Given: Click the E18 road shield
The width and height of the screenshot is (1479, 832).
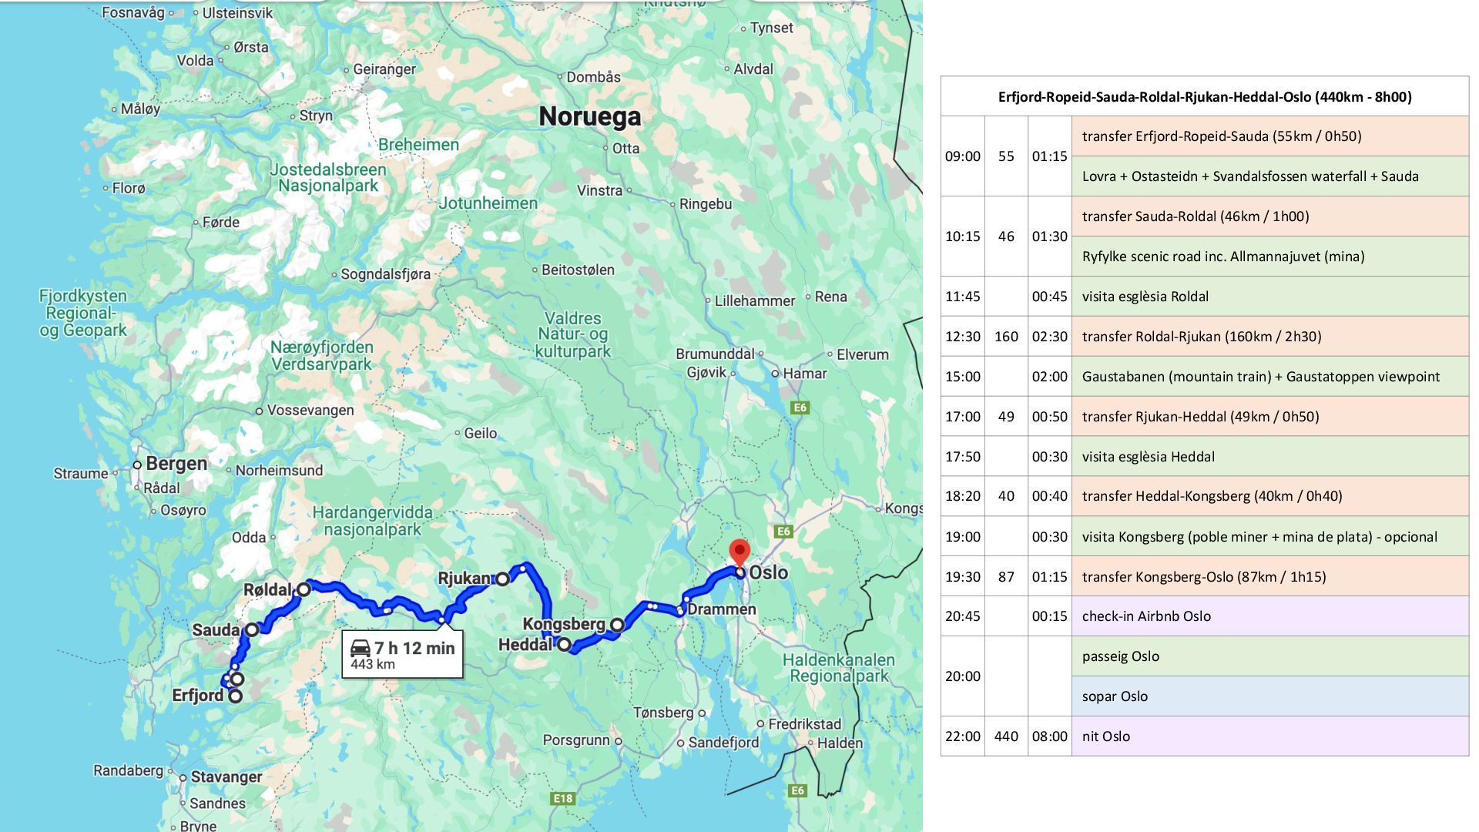Looking at the screenshot, I should [x=563, y=798].
